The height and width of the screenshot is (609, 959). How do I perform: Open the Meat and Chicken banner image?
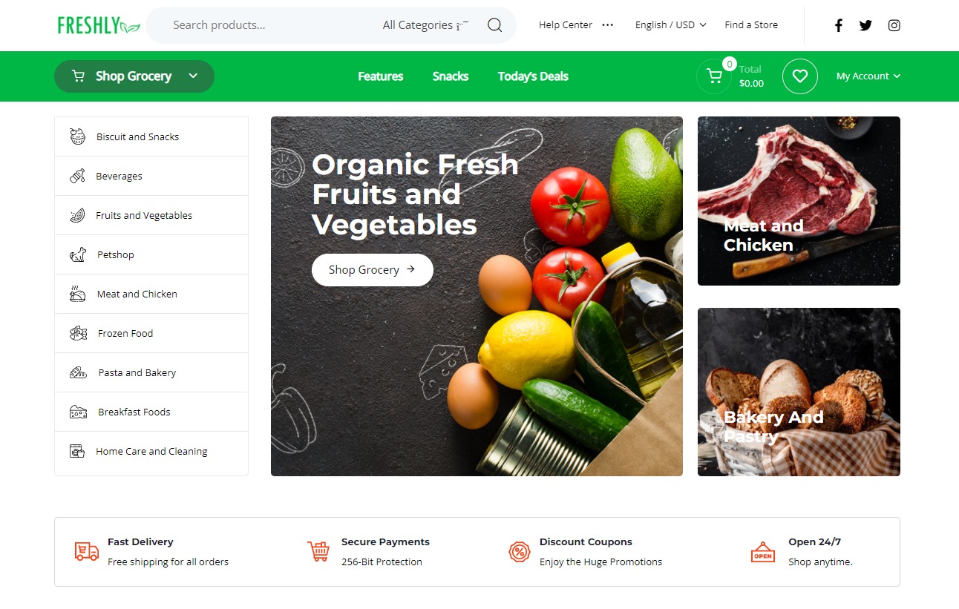pyautogui.click(x=799, y=201)
